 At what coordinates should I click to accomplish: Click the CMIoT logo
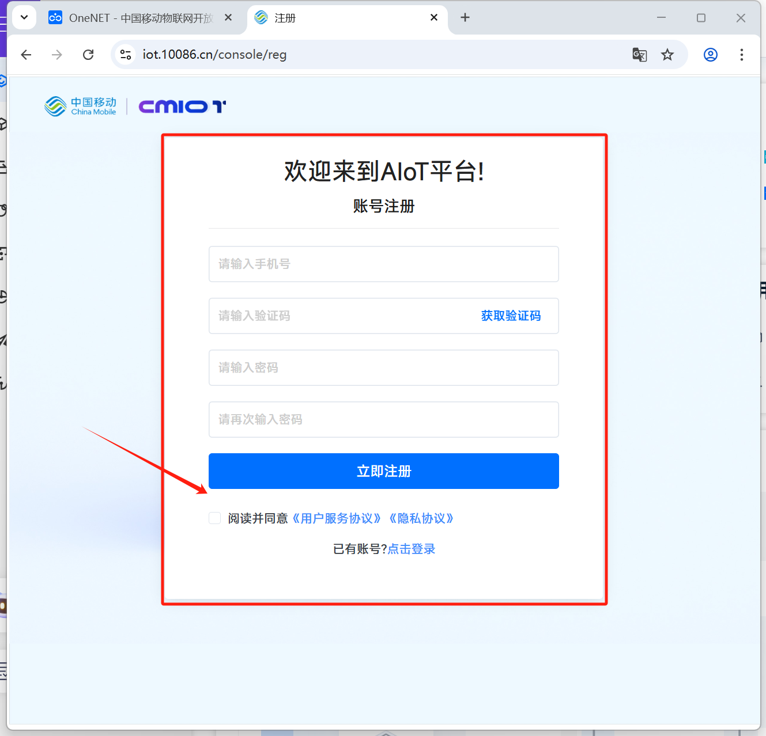pyautogui.click(x=182, y=107)
